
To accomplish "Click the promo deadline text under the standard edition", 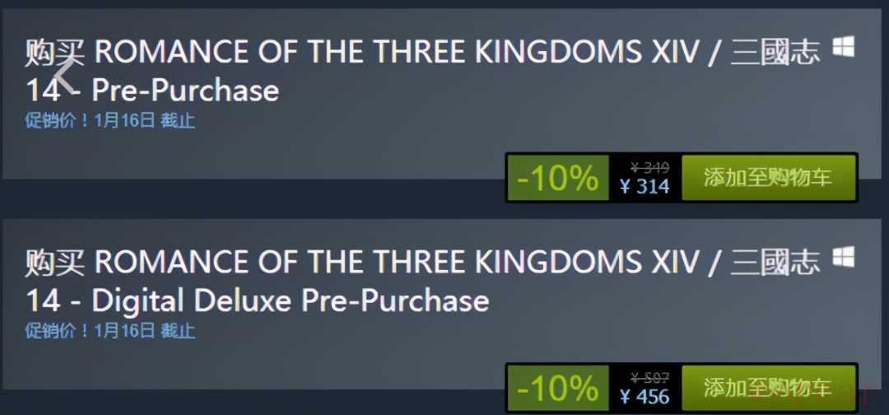I will pos(109,120).
